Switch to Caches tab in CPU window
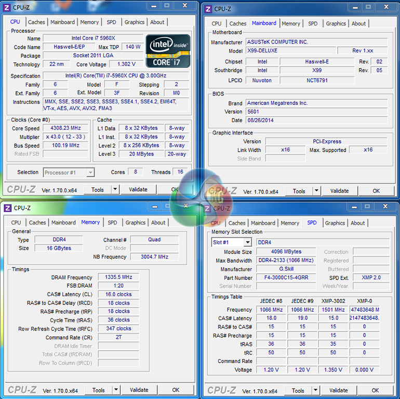The image size is (400, 399). 36,22
